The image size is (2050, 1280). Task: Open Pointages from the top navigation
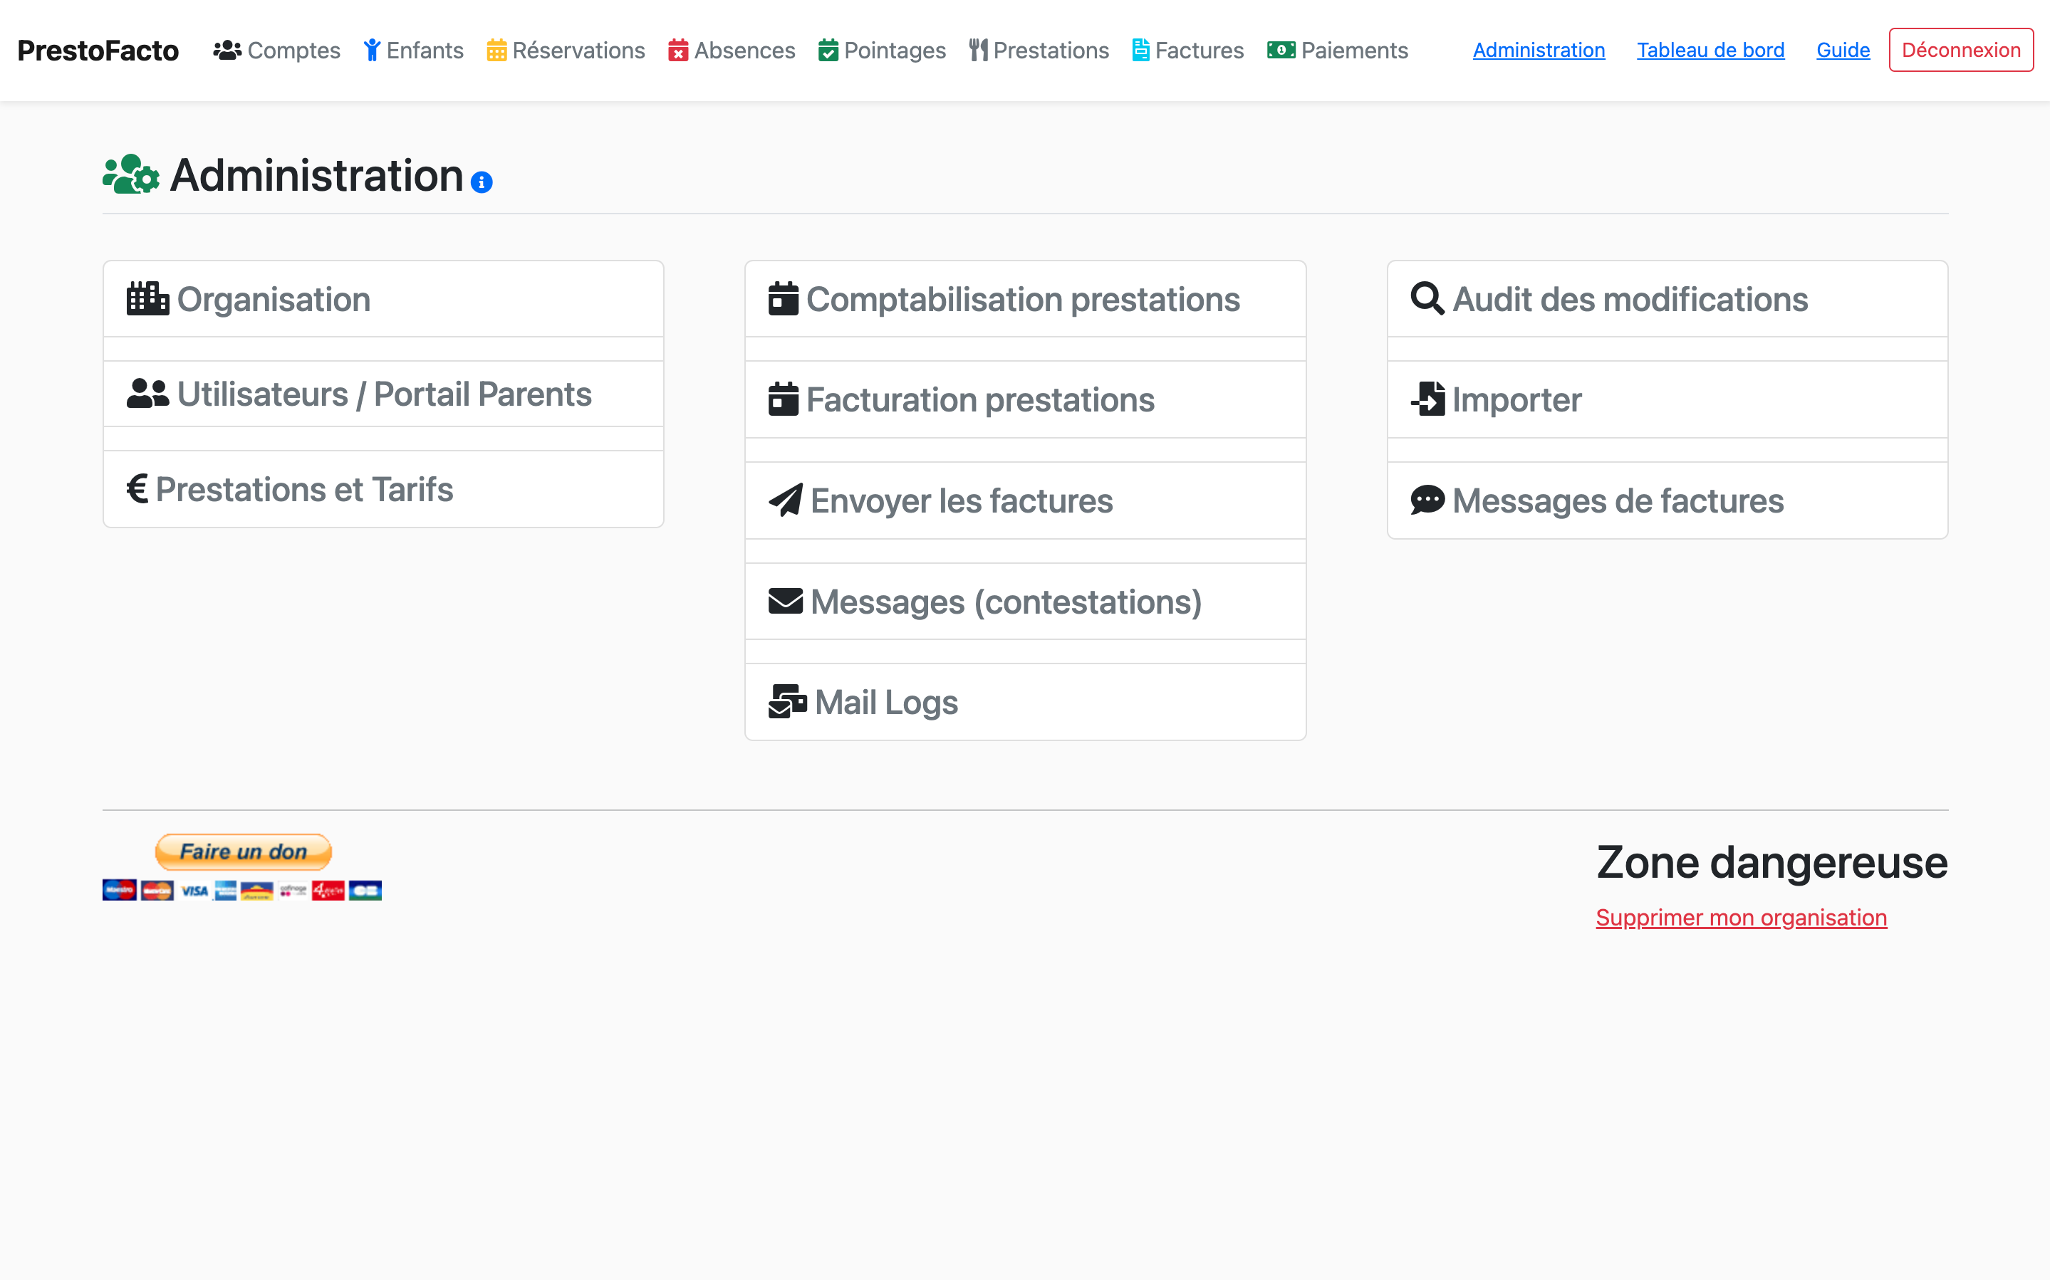(882, 50)
